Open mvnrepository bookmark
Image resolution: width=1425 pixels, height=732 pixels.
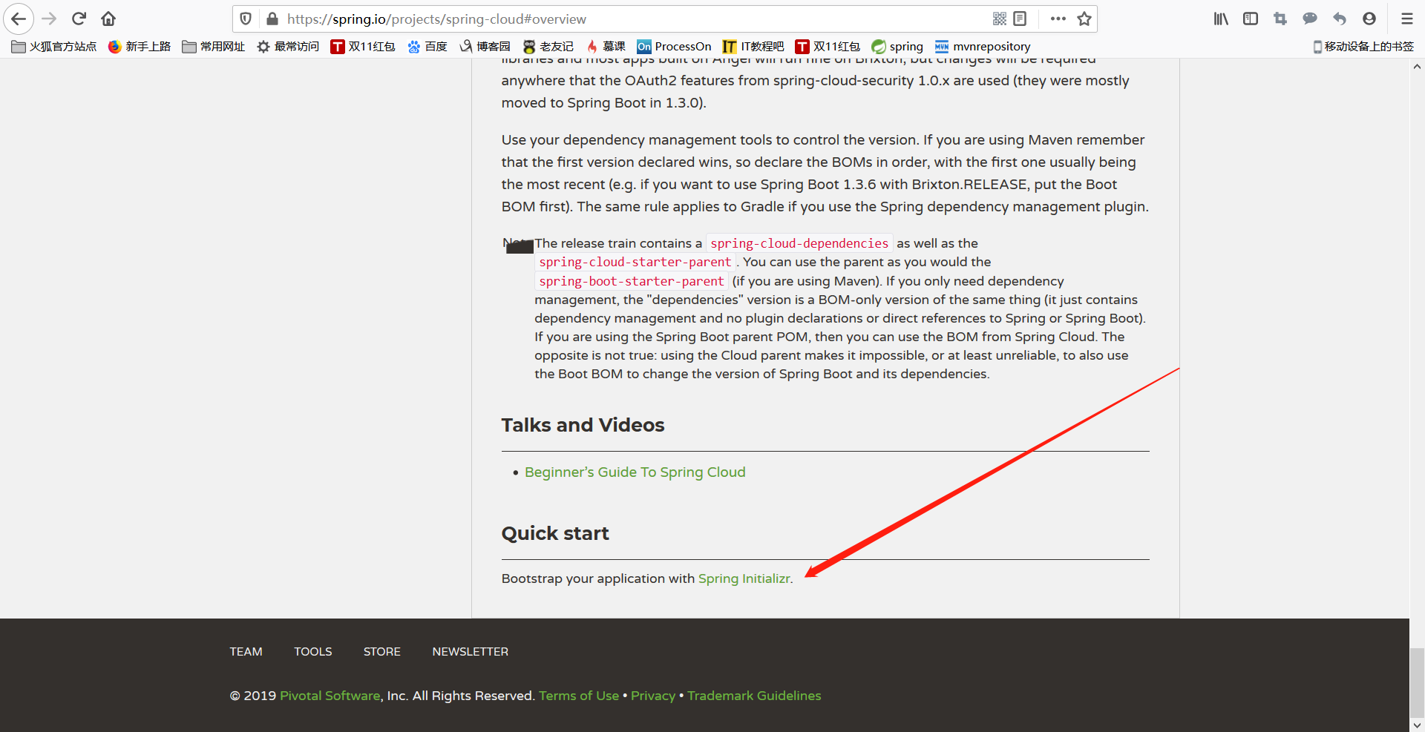(983, 47)
